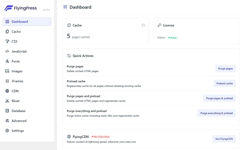
Task: Click the refresh icon in Cache card
Action: (143, 25)
